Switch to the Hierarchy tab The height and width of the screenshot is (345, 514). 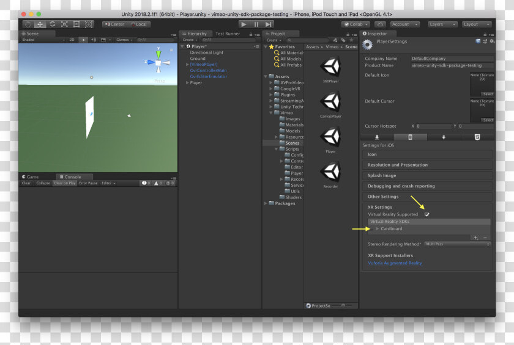tap(194, 34)
